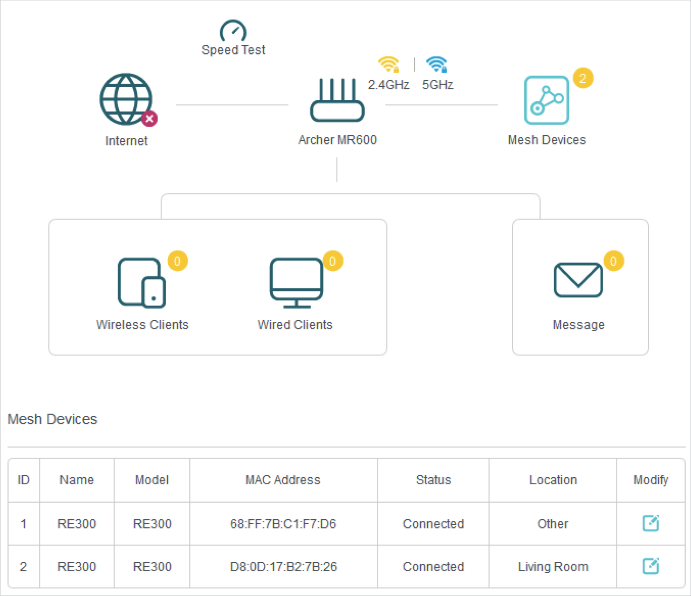Edit the Living Room mesh device
This screenshot has width=691, height=596.
[651, 566]
